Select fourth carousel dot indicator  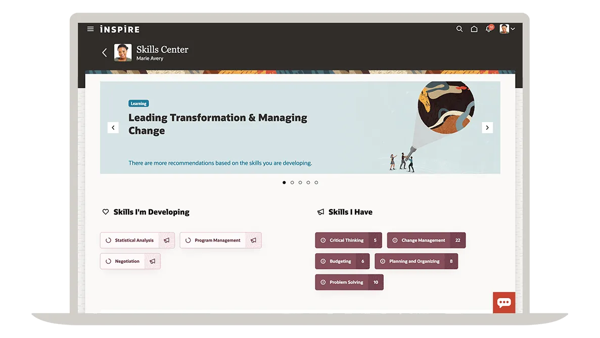pos(308,183)
